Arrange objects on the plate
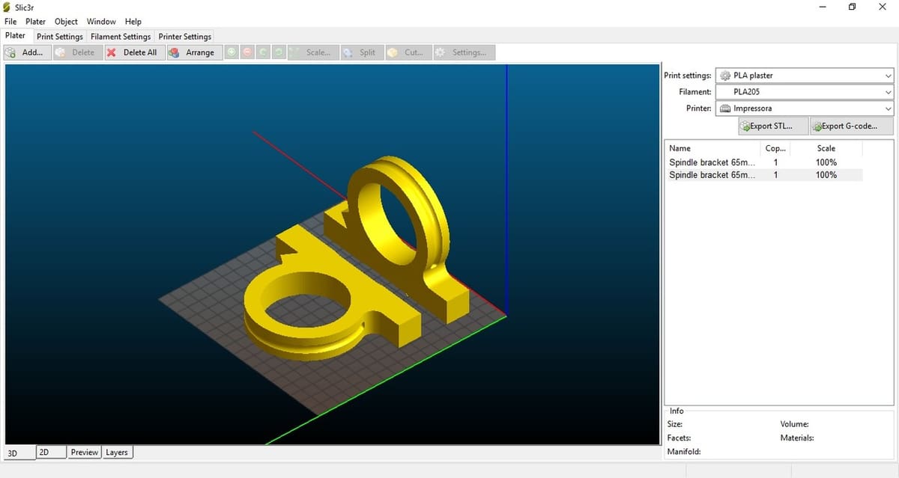899x478 pixels. 194,52
